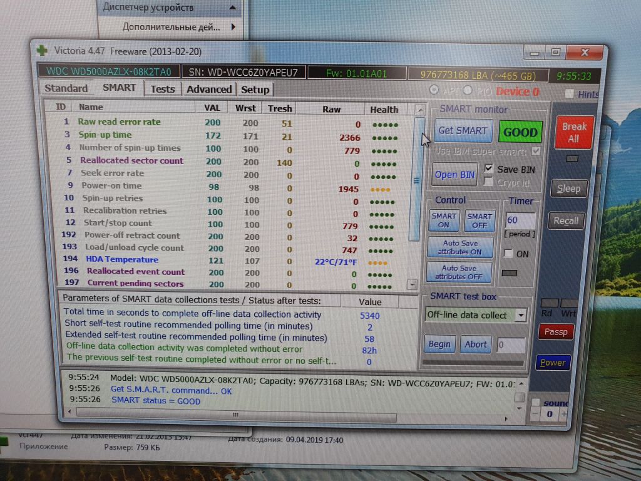641x481 pixels.
Task: Abort the SMART test
Action: (476, 345)
